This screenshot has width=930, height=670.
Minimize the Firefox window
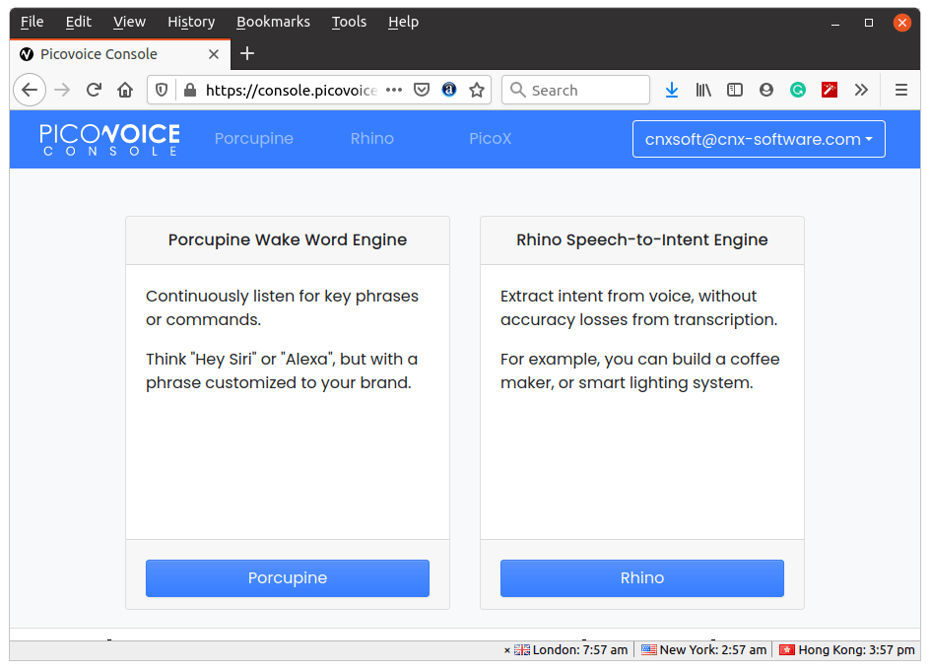835,23
